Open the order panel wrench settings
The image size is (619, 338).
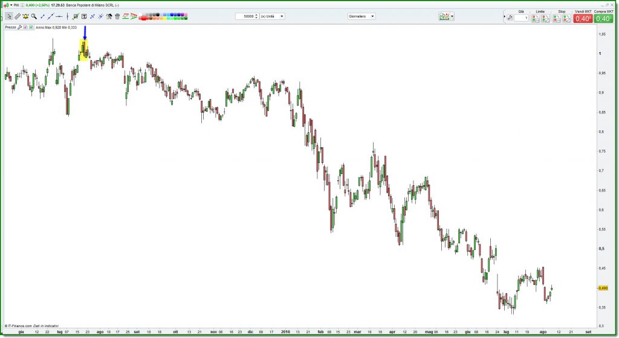[510, 18]
